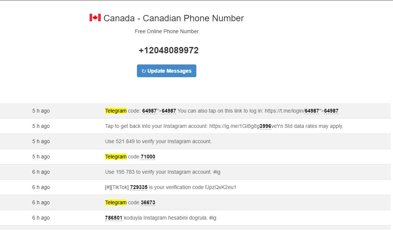Click the first Telegram code 64987
The height and width of the screenshot is (230, 393).
click(149, 111)
